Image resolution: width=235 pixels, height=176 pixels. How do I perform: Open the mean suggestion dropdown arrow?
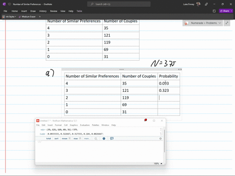(x=70, y=138)
